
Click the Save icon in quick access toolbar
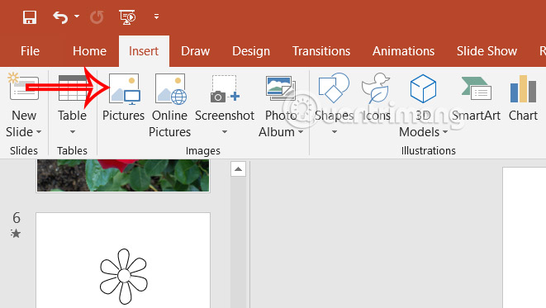(30, 17)
